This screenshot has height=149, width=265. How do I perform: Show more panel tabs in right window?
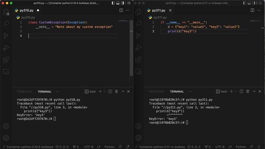coord(190,91)
